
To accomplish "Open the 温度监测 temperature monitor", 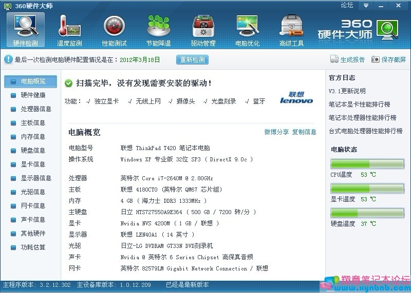I will click(69, 30).
